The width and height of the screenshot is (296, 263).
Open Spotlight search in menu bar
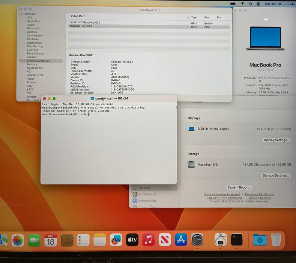pyautogui.click(x=251, y=4)
